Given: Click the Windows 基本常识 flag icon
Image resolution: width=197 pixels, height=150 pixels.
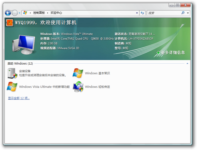Looking at the screenshot, I should [x=78, y=73].
